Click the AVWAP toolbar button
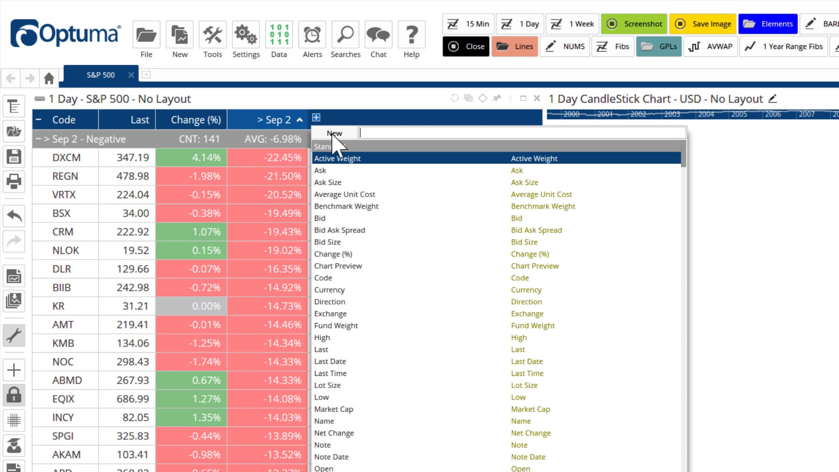The width and height of the screenshot is (839, 472). (x=711, y=46)
